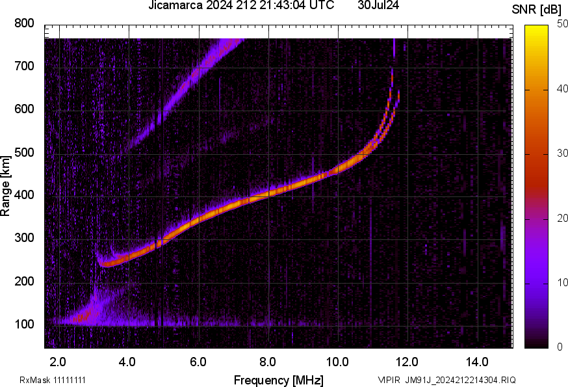Click the range tick label '200'
The width and height of the screenshot is (568, 387).
point(24,281)
